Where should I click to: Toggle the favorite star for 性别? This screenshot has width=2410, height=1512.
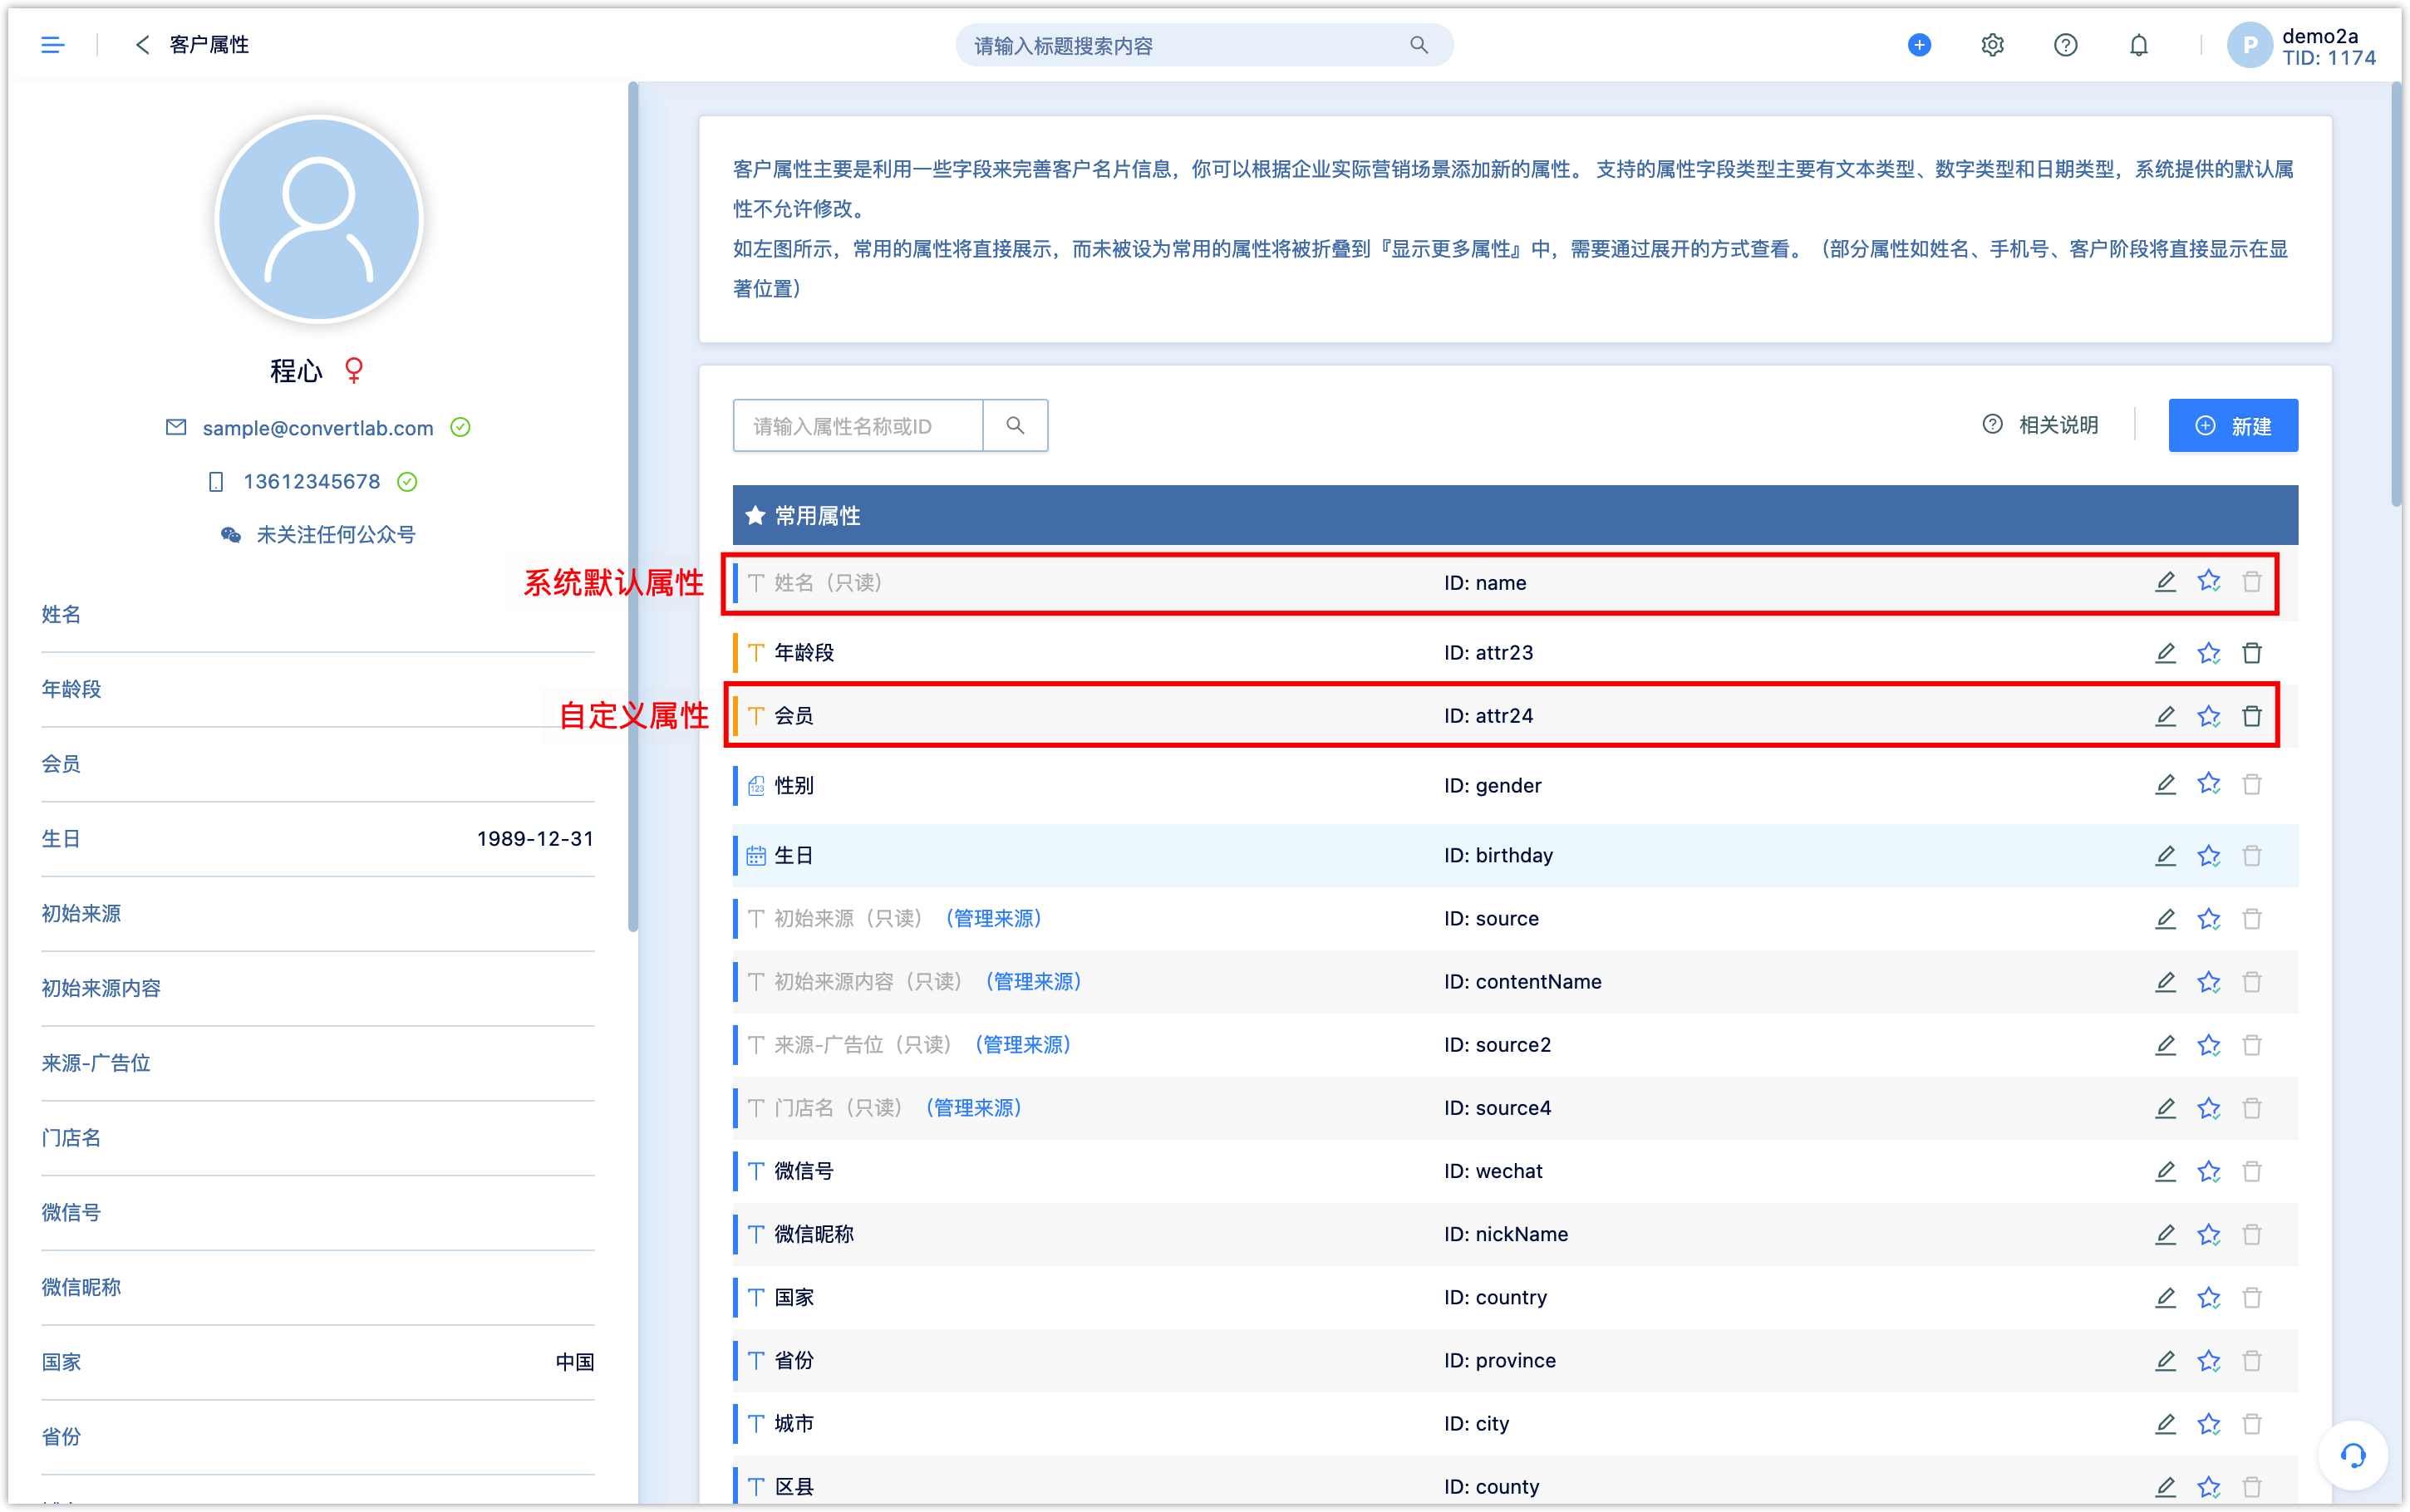2208,784
